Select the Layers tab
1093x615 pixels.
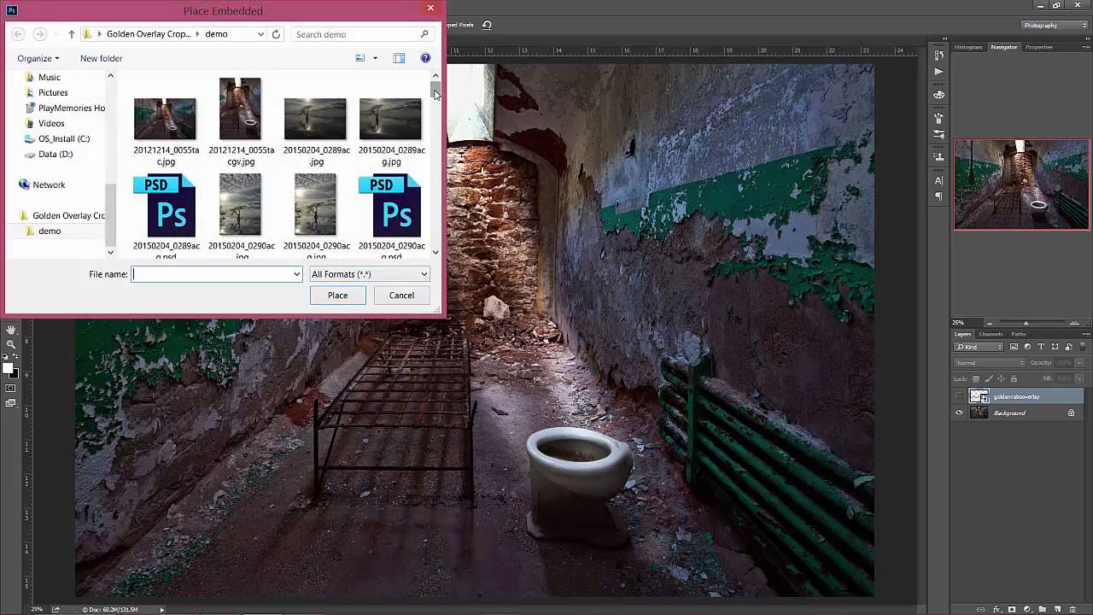[962, 334]
